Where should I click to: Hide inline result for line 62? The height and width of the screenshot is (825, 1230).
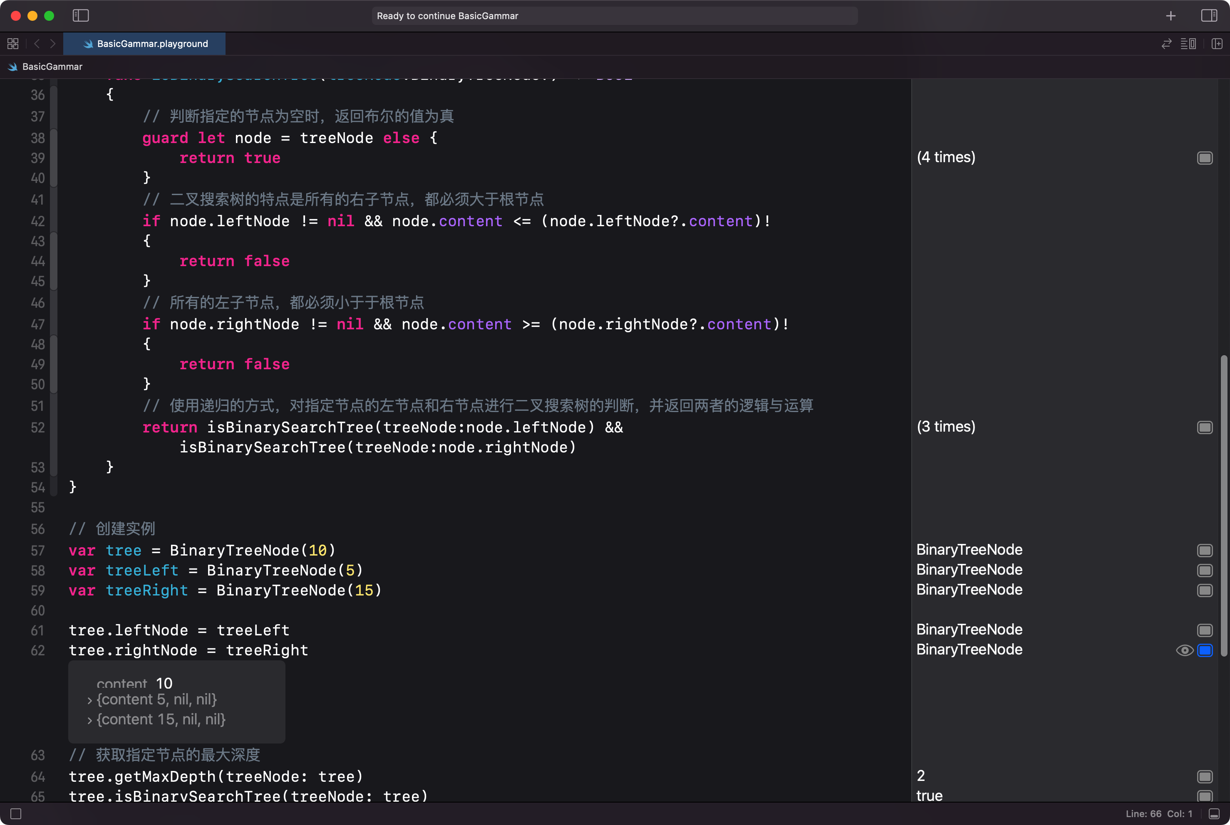[1205, 650]
